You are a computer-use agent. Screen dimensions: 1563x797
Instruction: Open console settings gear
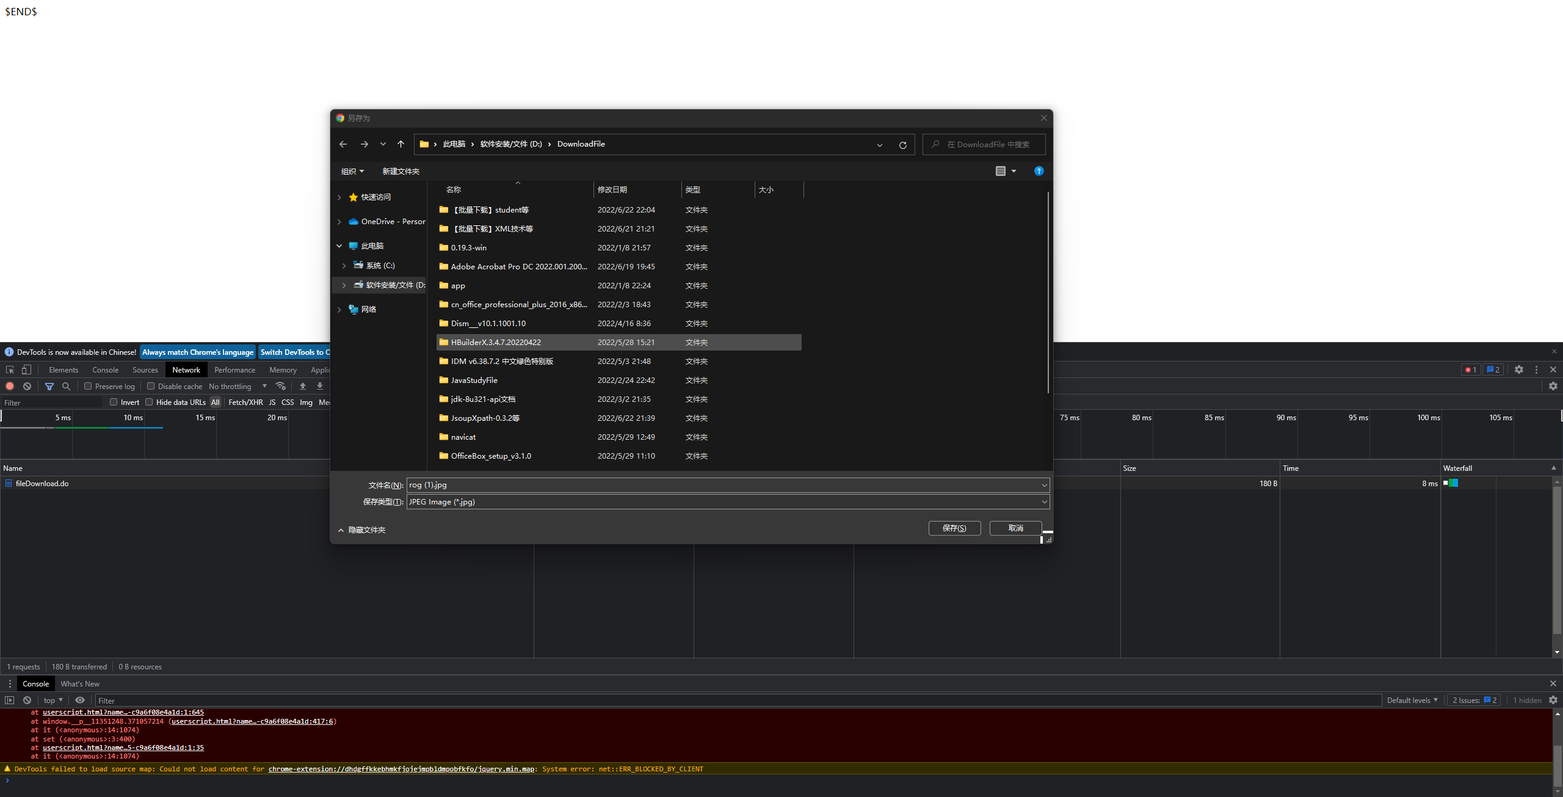(1553, 701)
